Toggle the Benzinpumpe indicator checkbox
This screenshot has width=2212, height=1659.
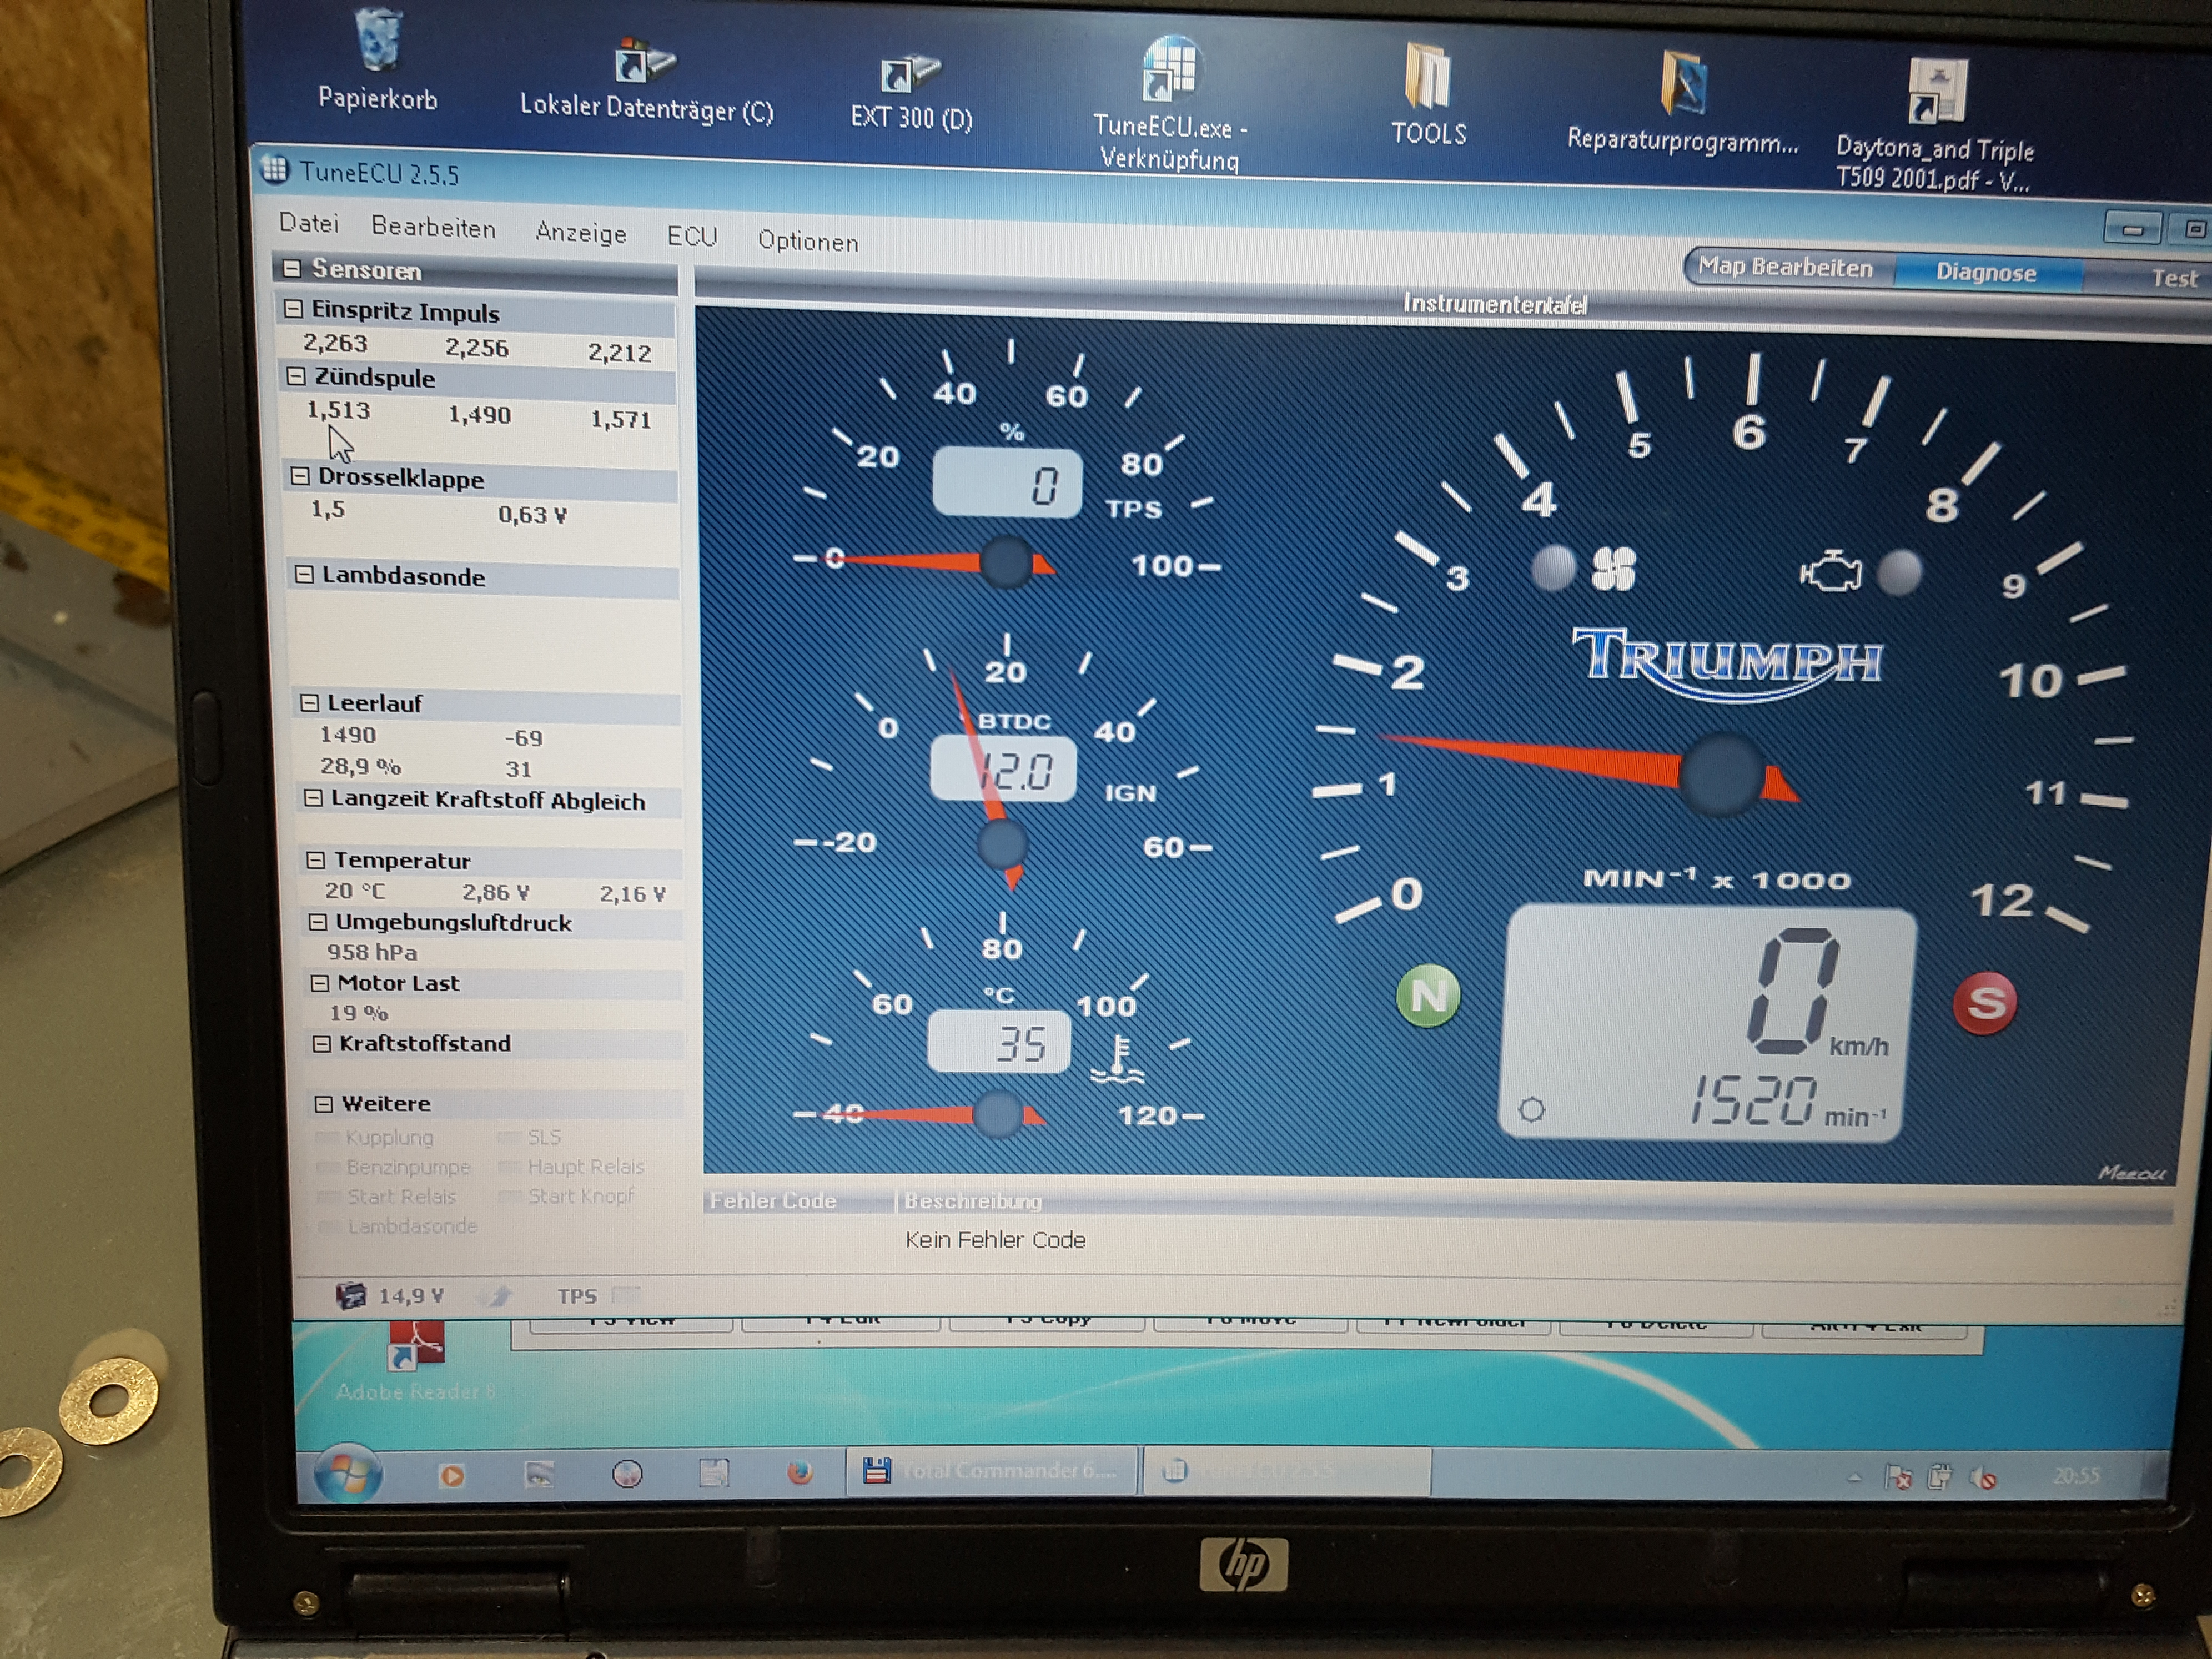coord(329,1167)
